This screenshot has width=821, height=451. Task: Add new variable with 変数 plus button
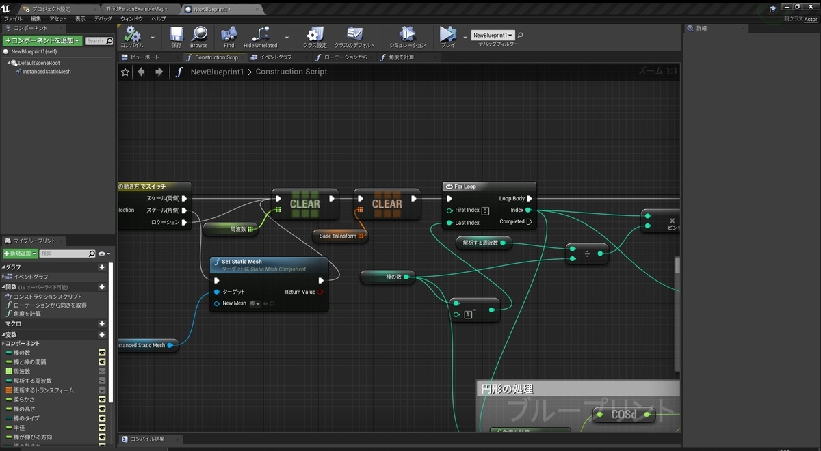coord(102,334)
